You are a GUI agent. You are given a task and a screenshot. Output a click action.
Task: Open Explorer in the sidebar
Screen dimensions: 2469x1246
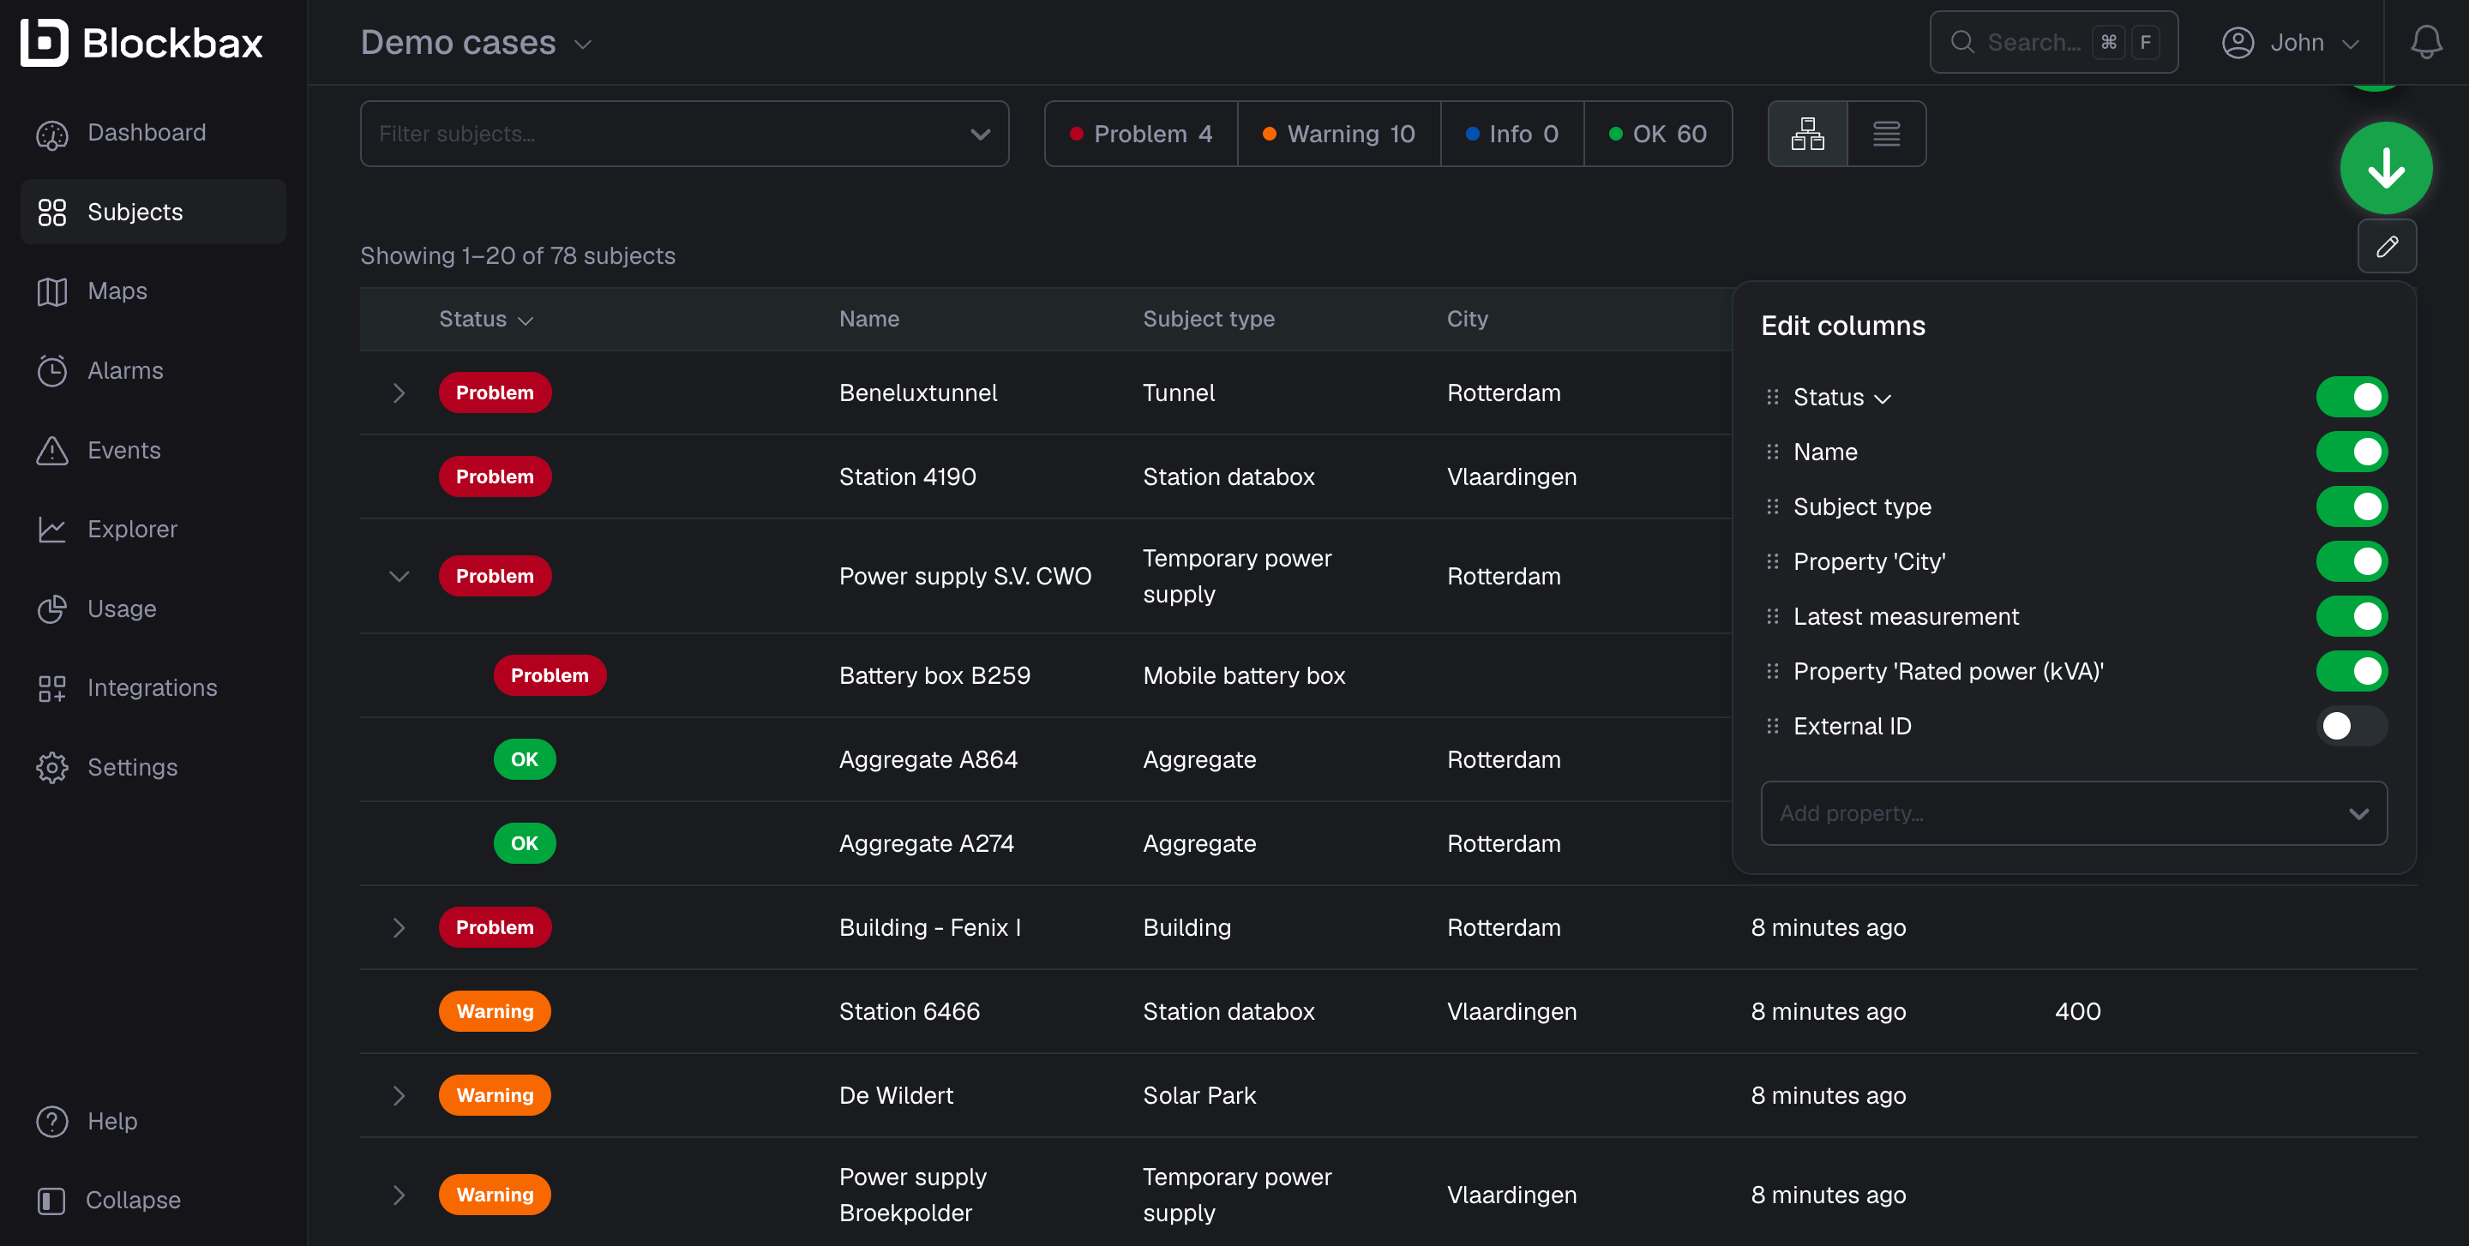(x=153, y=529)
